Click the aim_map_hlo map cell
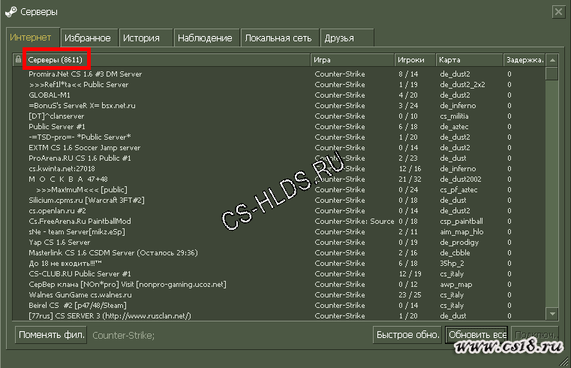Viewport: 571px width, 368px height. pos(461,232)
